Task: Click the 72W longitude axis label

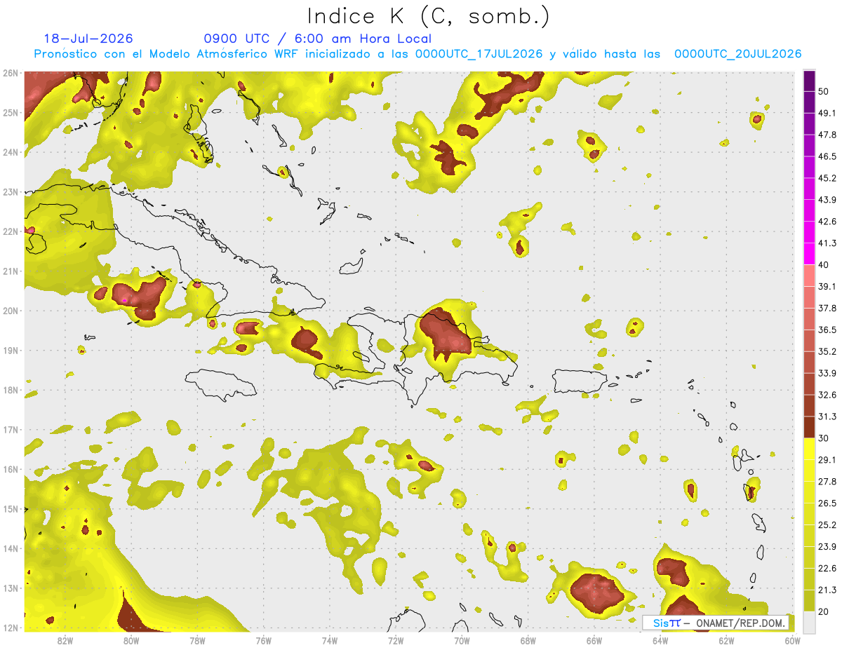Action: [396, 640]
